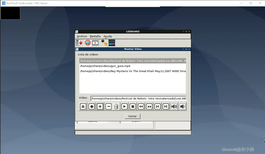The width and height of the screenshot is (265, 154).
Task: Click the record circle button
Action: pos(92,107)
